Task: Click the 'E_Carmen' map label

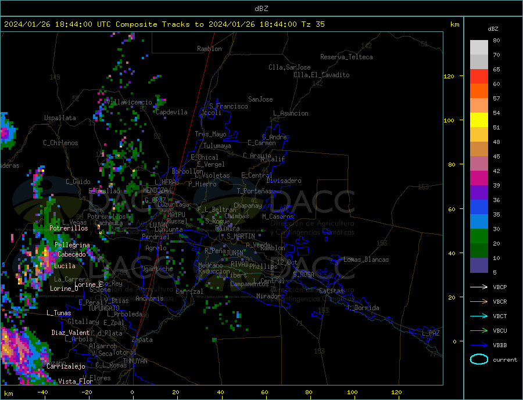Action: click(x=261, y=143)
